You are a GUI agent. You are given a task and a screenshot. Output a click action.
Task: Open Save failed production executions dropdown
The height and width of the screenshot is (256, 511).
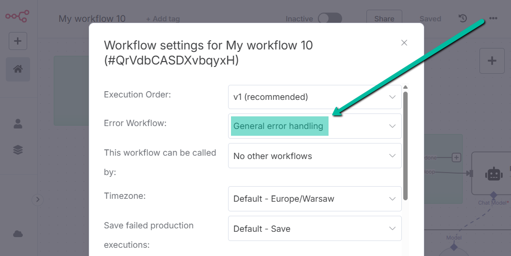[x=314, y=229]
